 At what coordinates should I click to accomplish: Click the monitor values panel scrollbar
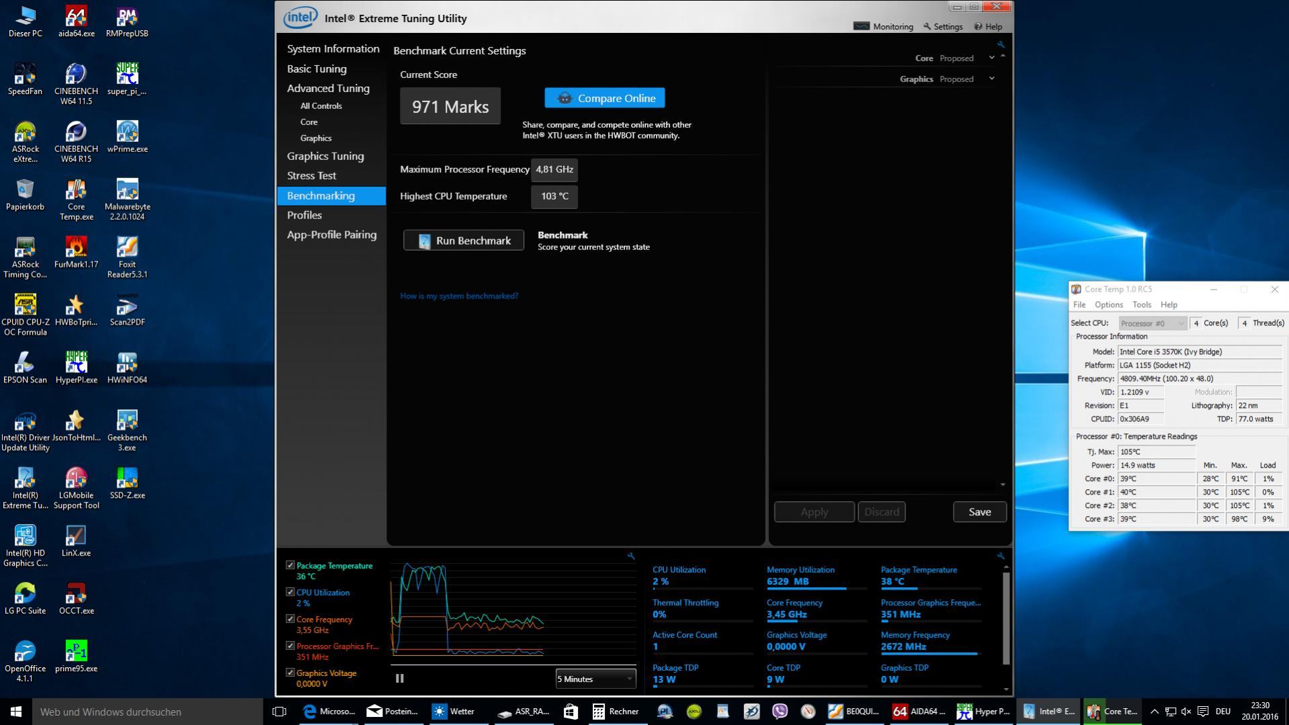point(1006,618)
